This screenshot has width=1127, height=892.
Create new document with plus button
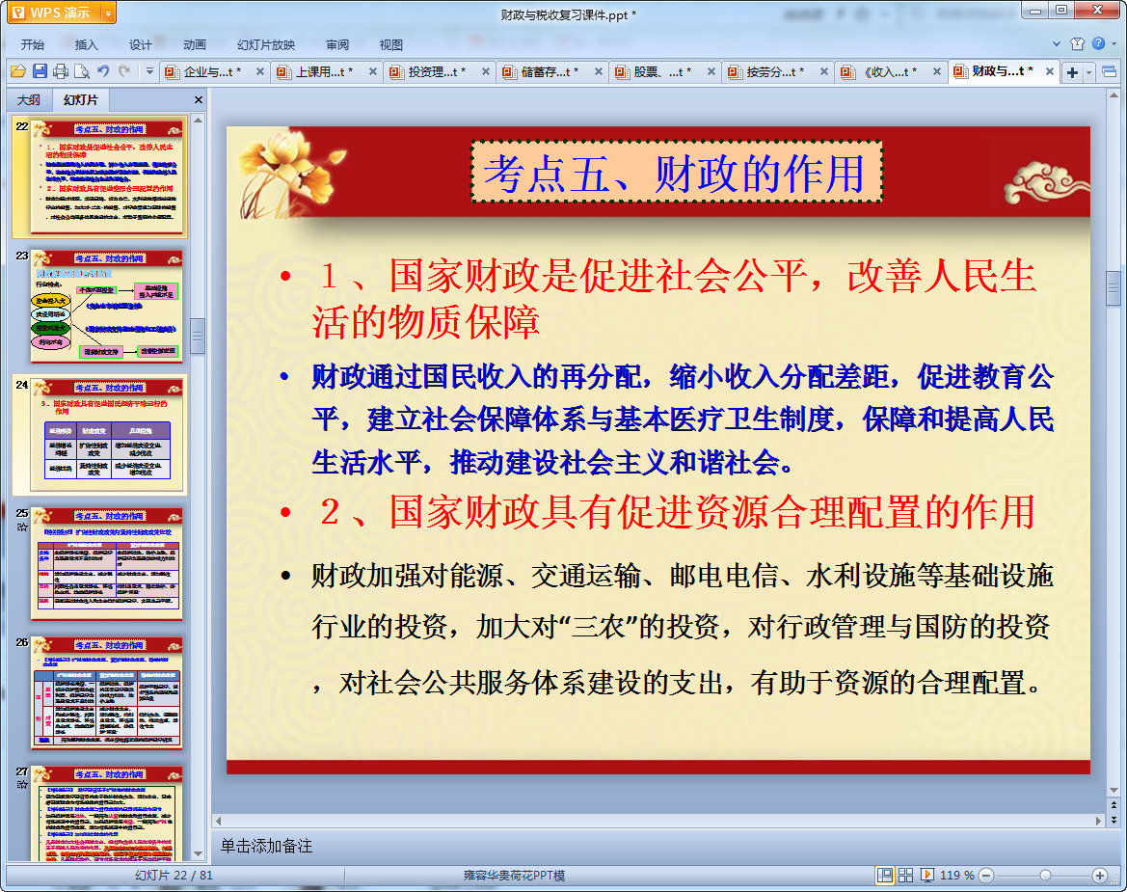tap(1072, 72)
